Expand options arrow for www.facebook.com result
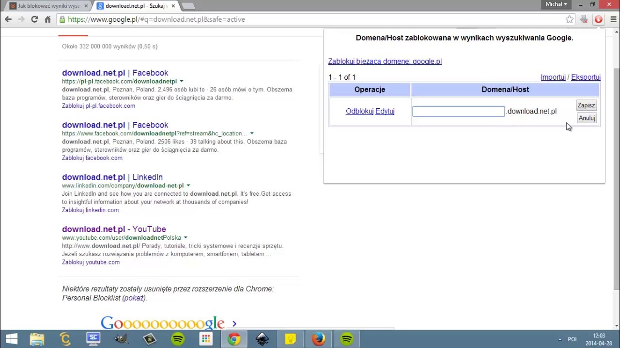Viewport: 620px width, 348px height. [x=252, y=133]
